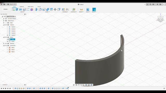Open the Create dropdown menu
The height and width of the screenshot is (93, 166).
(x=22, y=12)
